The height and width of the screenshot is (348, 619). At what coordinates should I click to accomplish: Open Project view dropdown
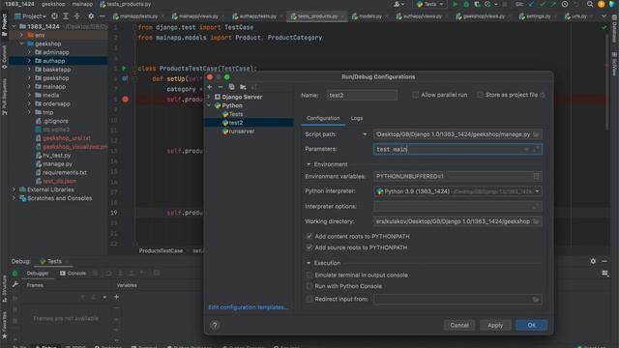click(31, 16)
